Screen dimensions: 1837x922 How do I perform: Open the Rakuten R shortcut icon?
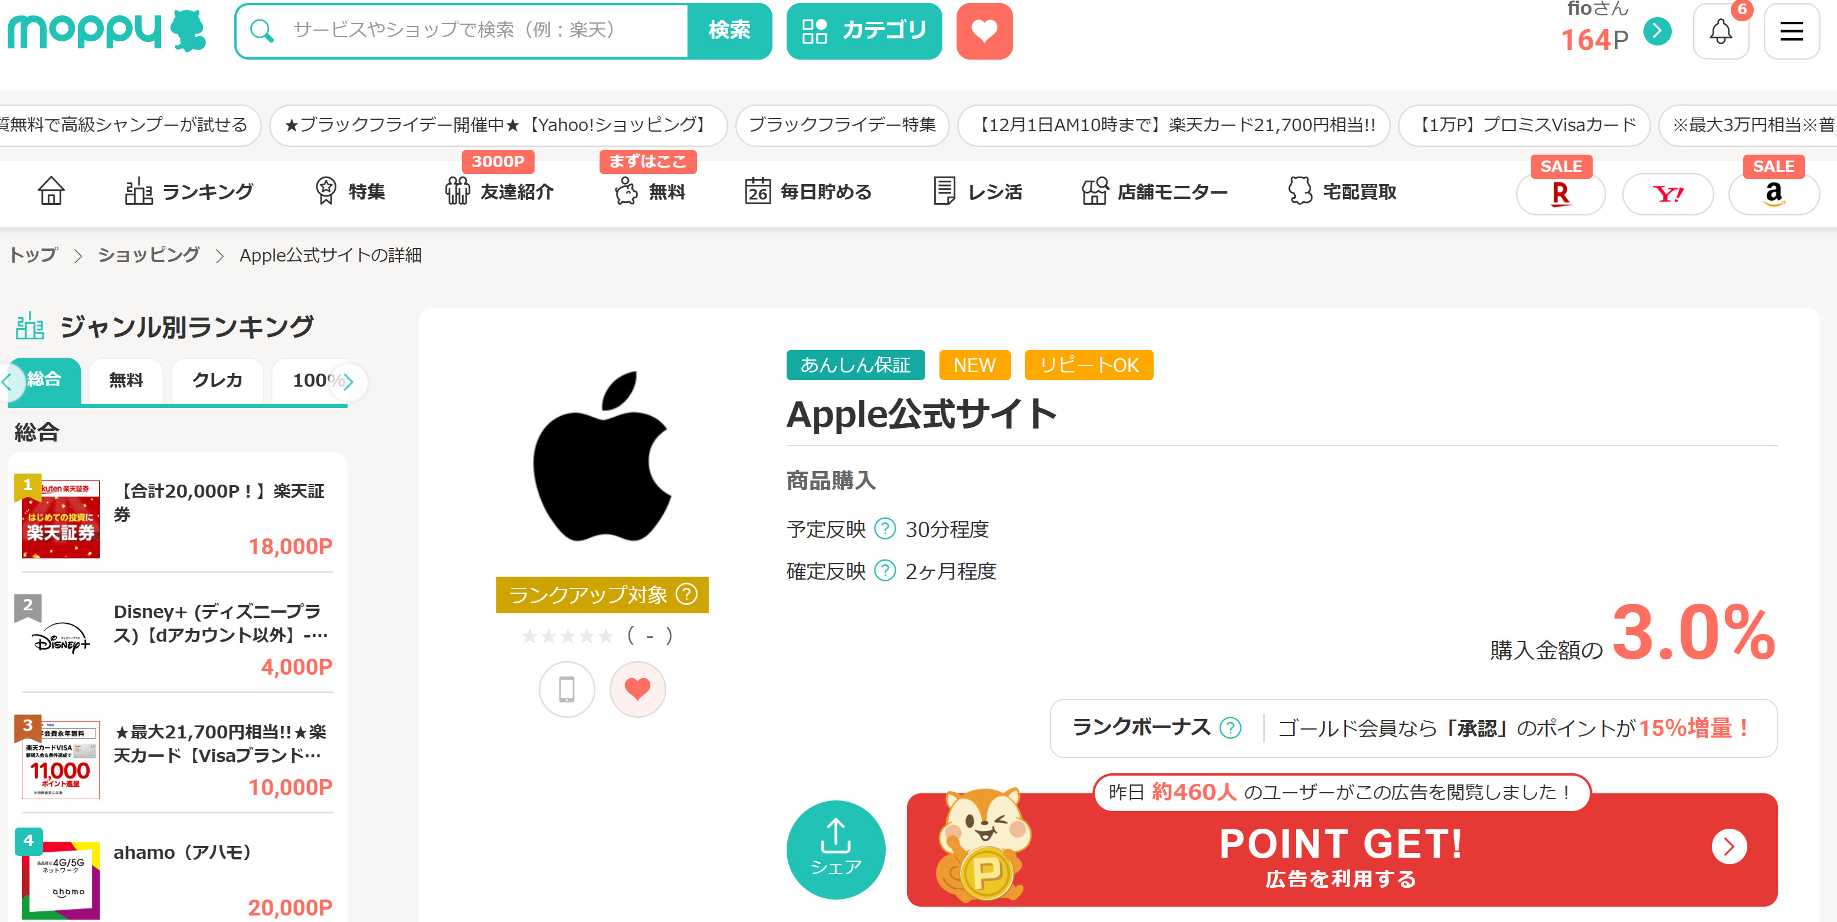pos(1560,194)
